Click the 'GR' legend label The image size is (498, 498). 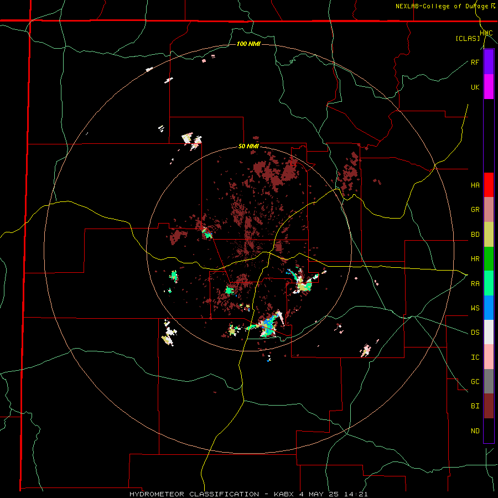coord(475,210)
